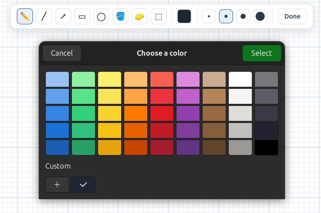Choose the smallest brush size dot
This screenshot has width=321, height=213.
pos(209,16)
